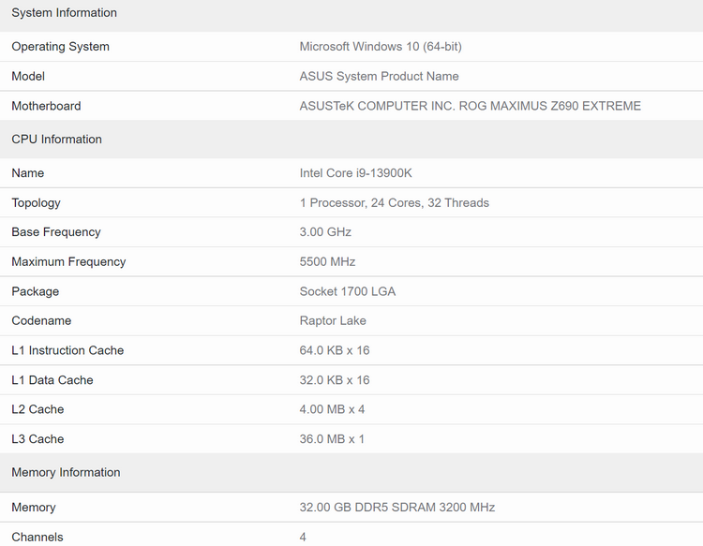Click the 5500 MHz maximum frequency value

327,262
